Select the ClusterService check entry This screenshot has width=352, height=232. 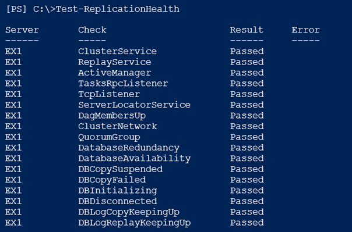(117, 51)
